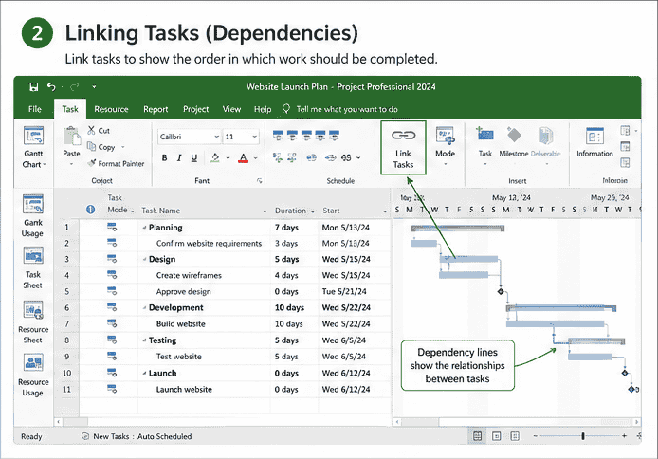Open the View ribbon tab
The height and width of the screenshot is (459, 658).
point(231,109)
